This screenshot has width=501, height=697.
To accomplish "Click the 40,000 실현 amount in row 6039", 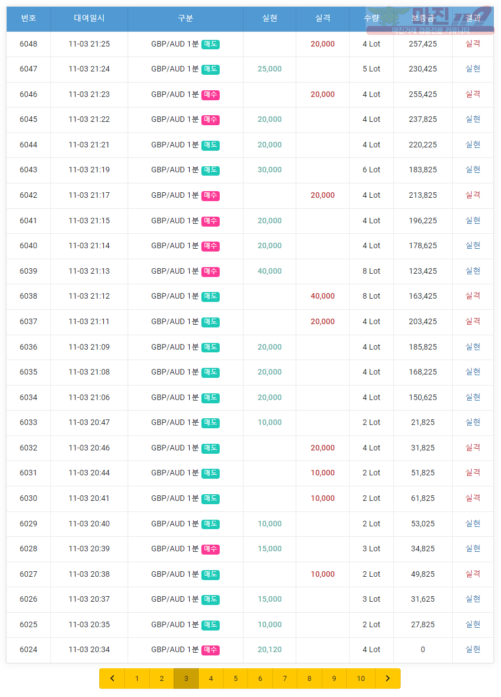I will coord(270,271).
